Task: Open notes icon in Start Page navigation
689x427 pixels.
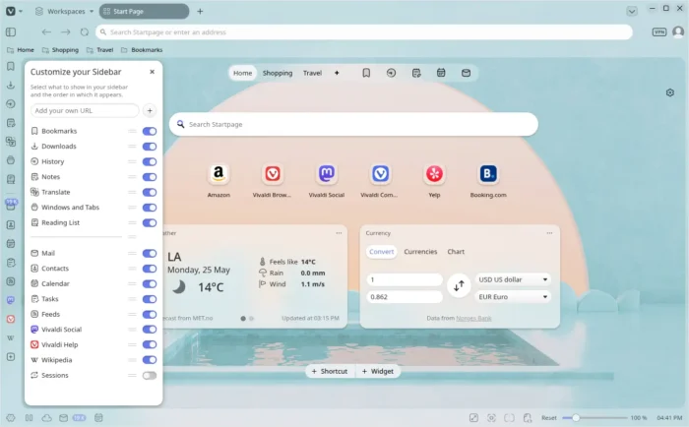Action: point(416,73)
